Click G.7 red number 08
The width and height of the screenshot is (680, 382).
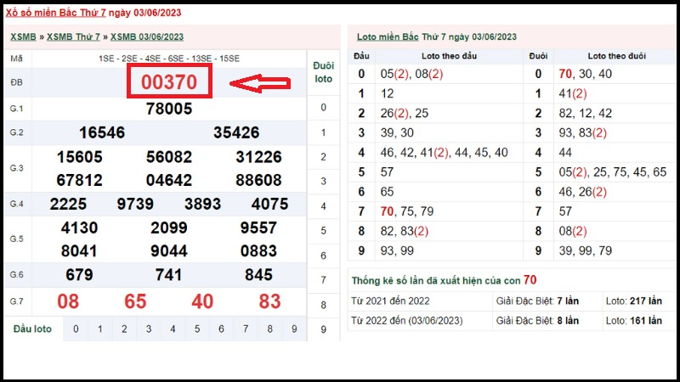(68, 301)
